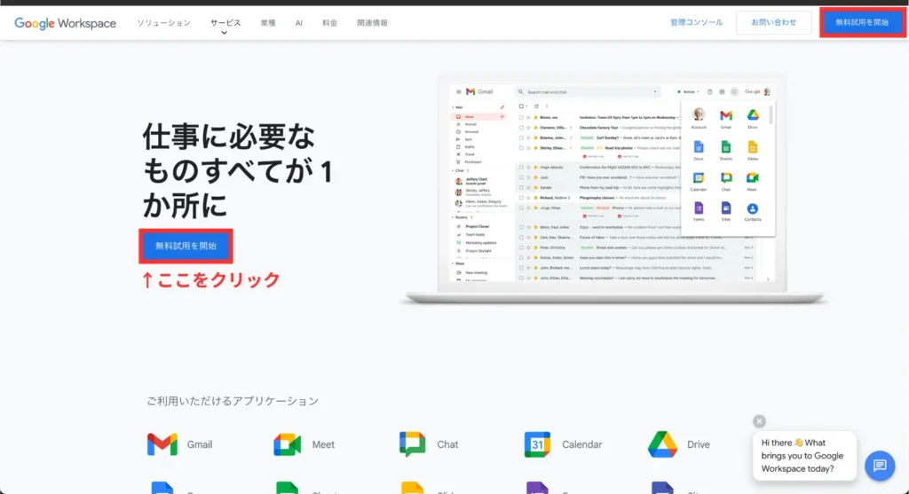Viewport: 909px width, 494px height.
Task: Open the Google Drive app icon
Action: [x=663, y=444]
